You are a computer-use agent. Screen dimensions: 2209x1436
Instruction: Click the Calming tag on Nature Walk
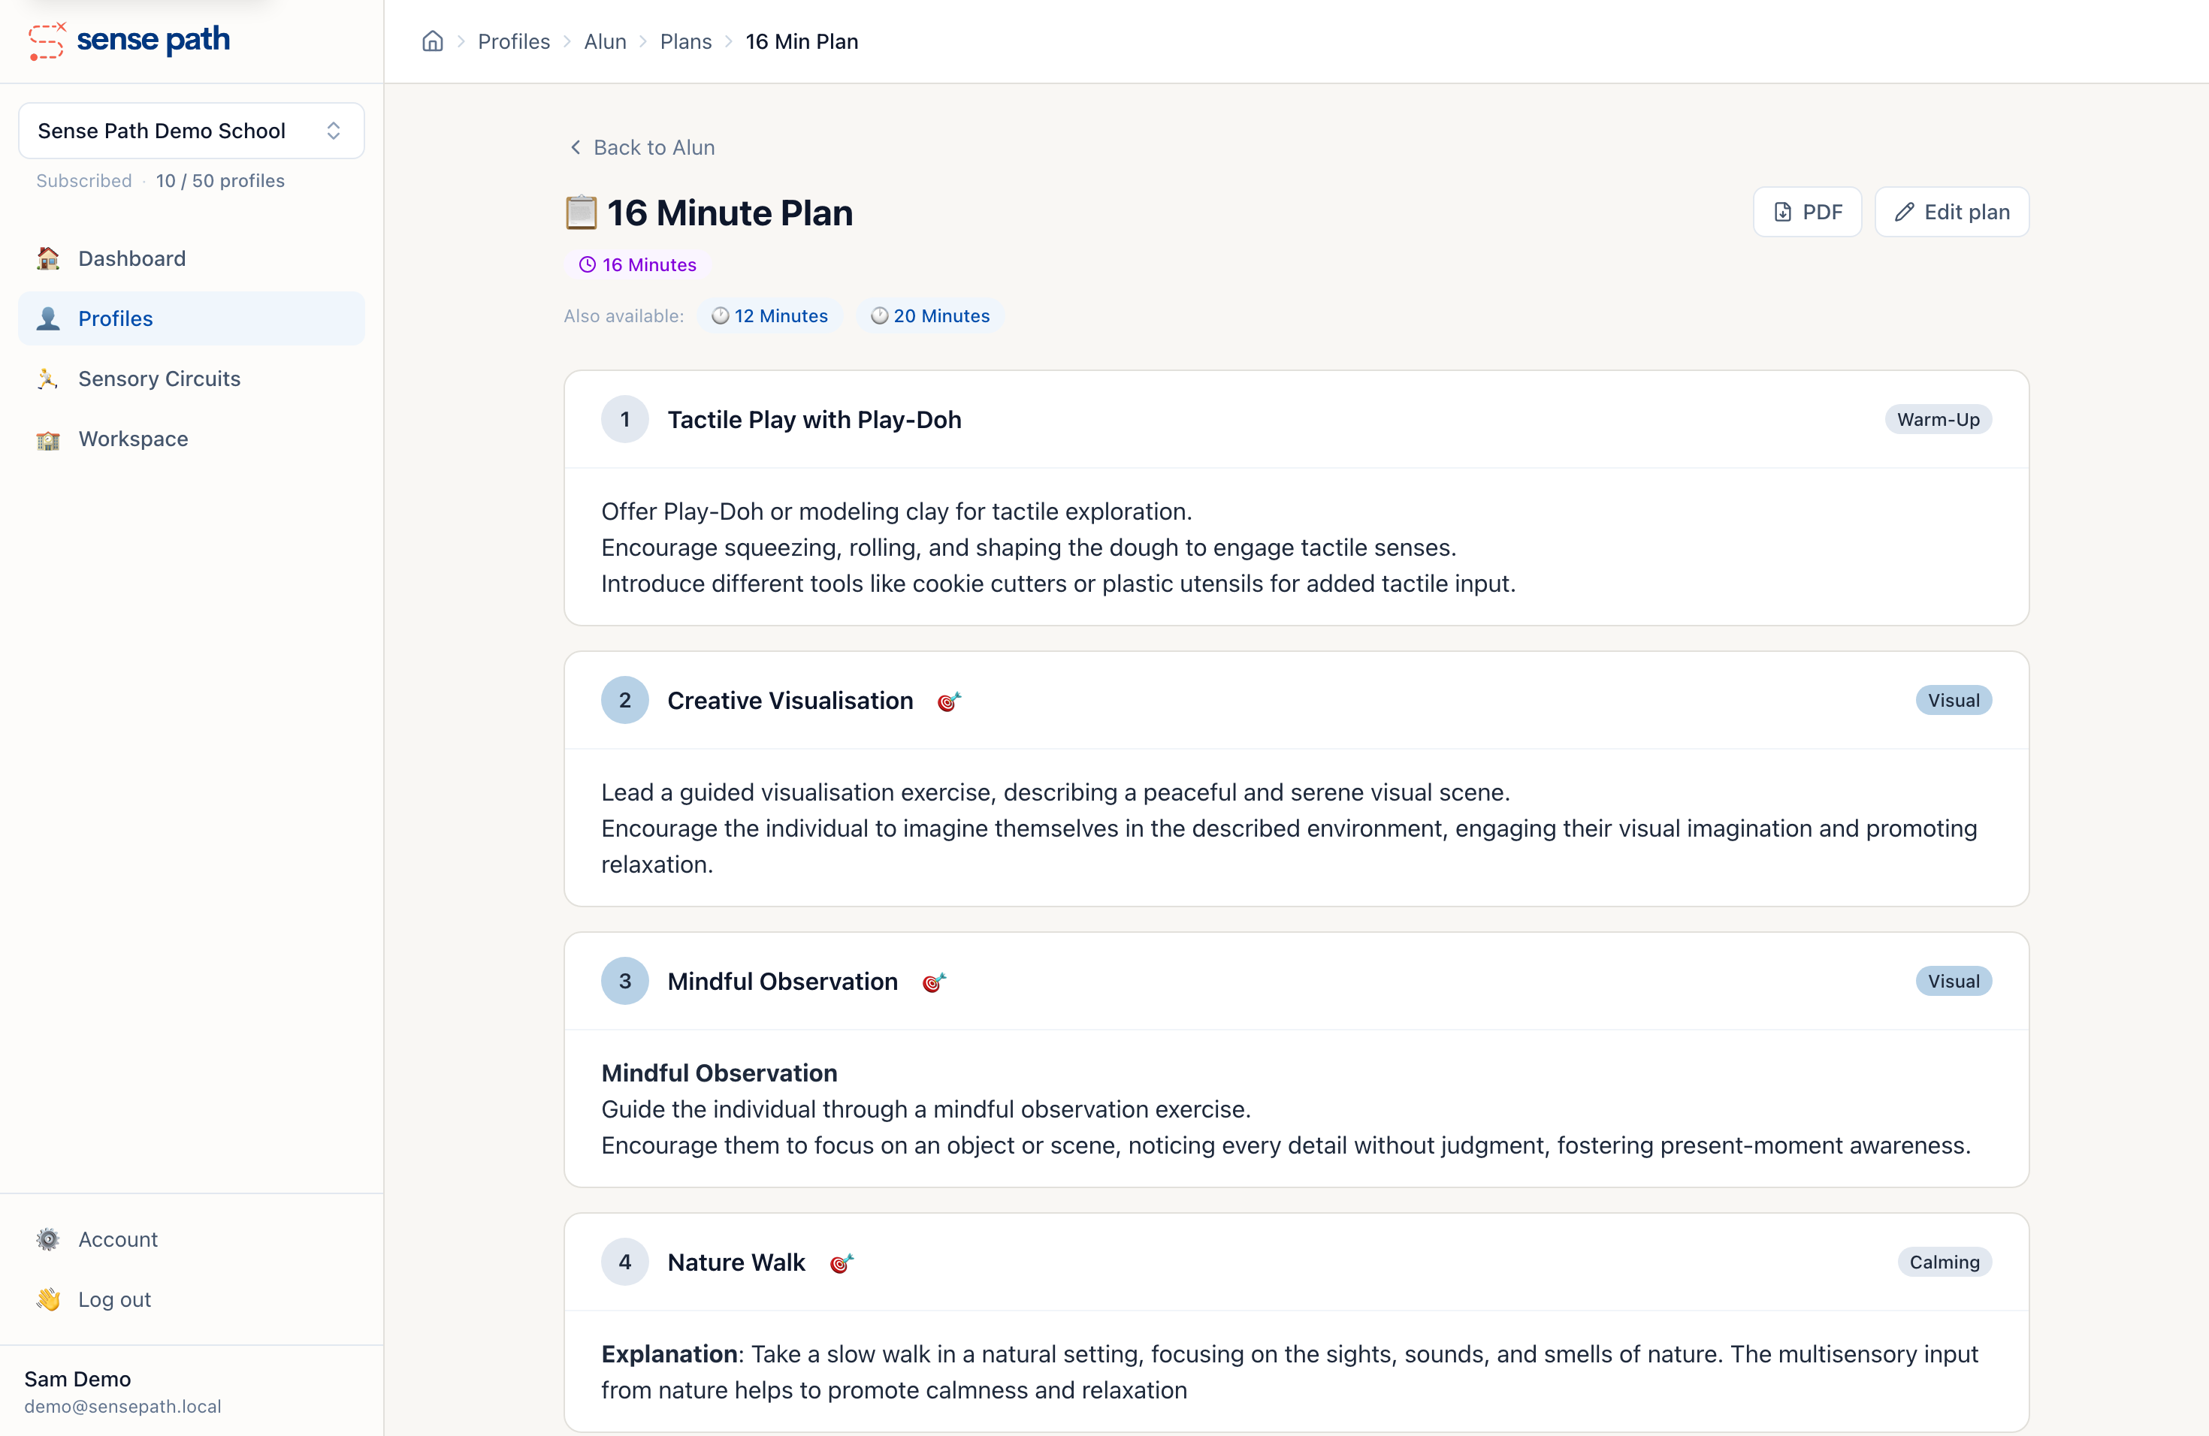tap(1945, 1263)
